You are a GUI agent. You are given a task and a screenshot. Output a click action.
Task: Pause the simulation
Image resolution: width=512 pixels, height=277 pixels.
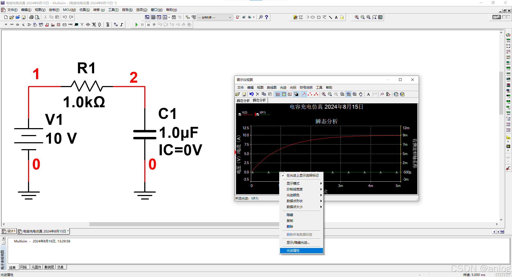pos(142,25)
